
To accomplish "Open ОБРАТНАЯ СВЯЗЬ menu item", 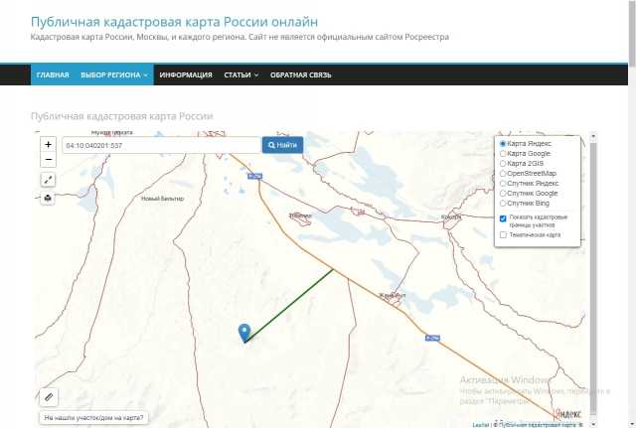I will tap(300, 75).
